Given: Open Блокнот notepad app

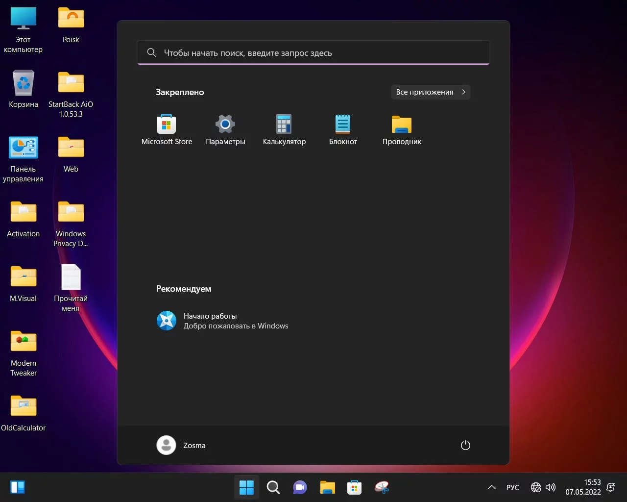Looking at the screenshot, I should pyautogui.click(x=343, y=129).
